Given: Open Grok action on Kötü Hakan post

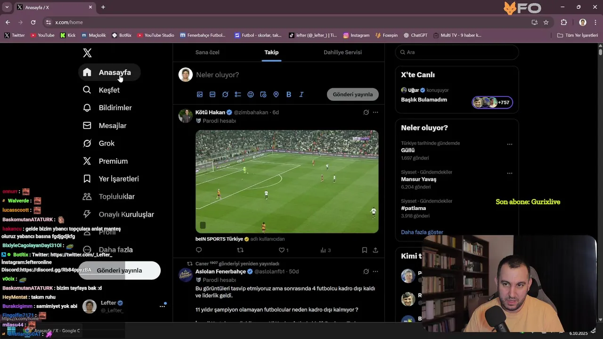Looking at the screenshot, I should point(366,112).
